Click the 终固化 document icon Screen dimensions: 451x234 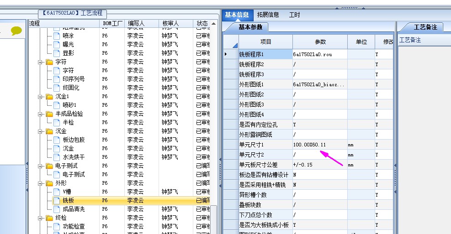pyautogui.click(x=57, y=88)
